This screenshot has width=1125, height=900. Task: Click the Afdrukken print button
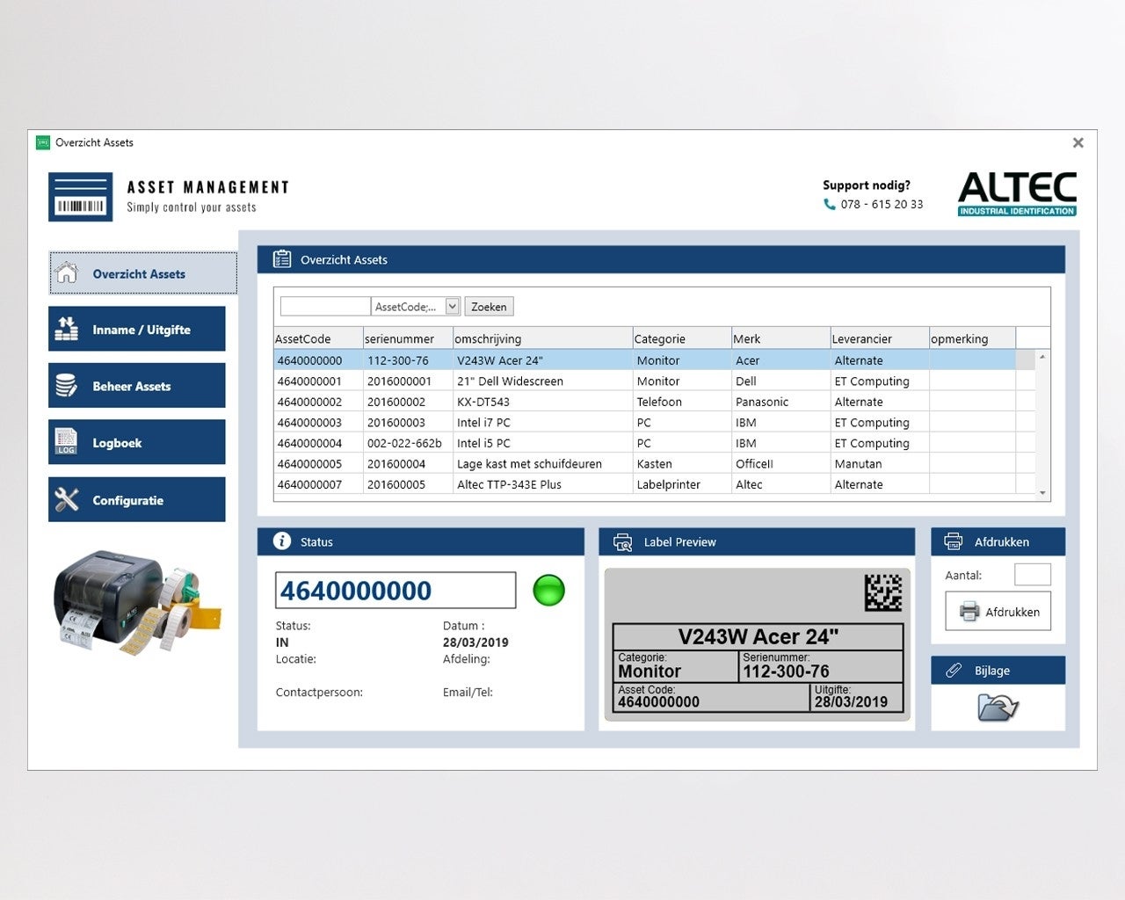[x=998, y=612]
